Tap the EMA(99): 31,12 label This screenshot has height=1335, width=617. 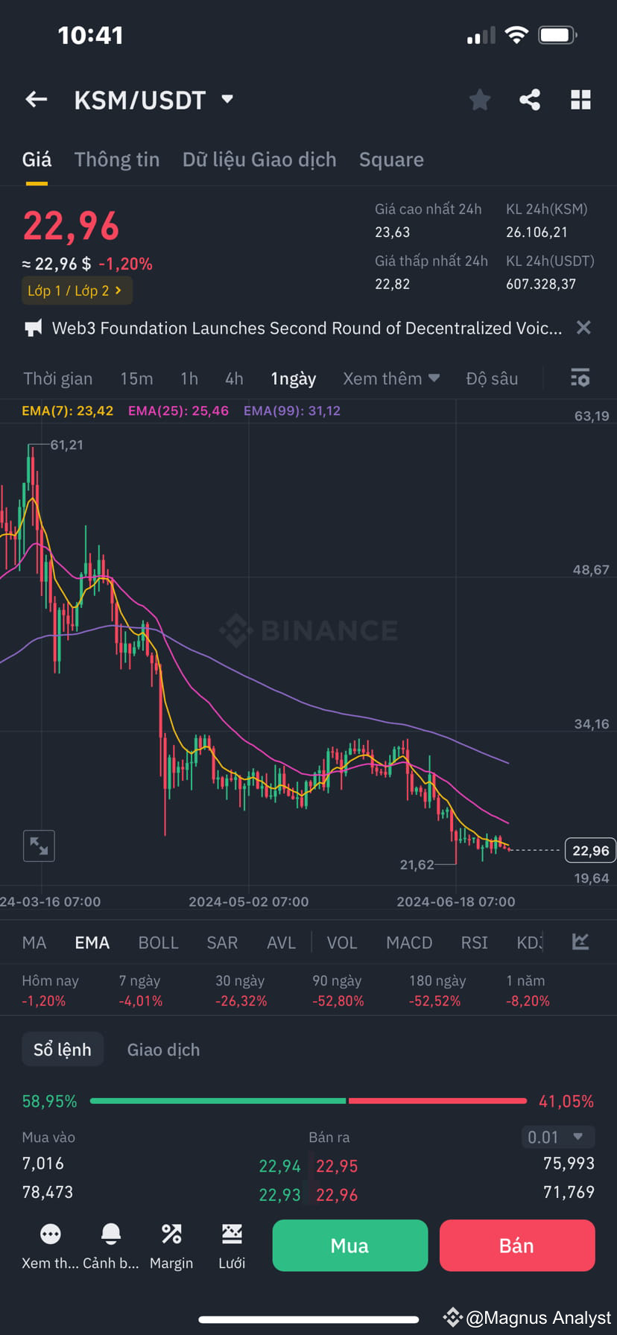(x=292, y=410)
